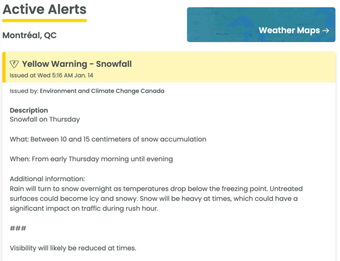Click the early Thursday morning timing line

pos(91,159)
